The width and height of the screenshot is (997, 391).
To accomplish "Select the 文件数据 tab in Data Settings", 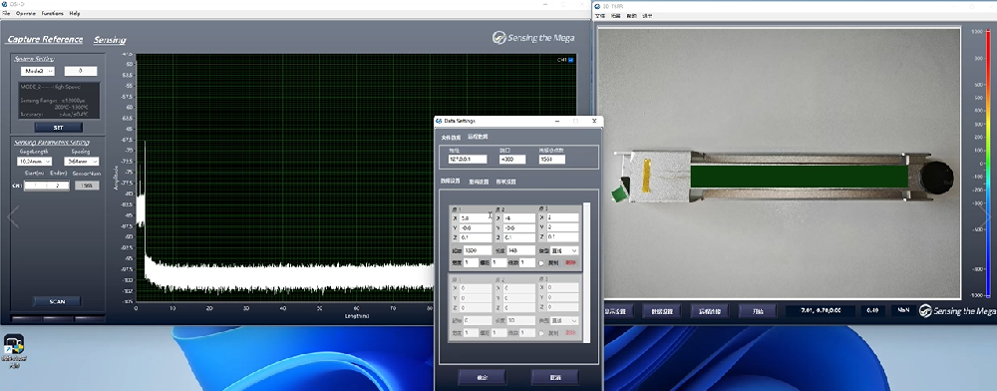I will (451, 137).
